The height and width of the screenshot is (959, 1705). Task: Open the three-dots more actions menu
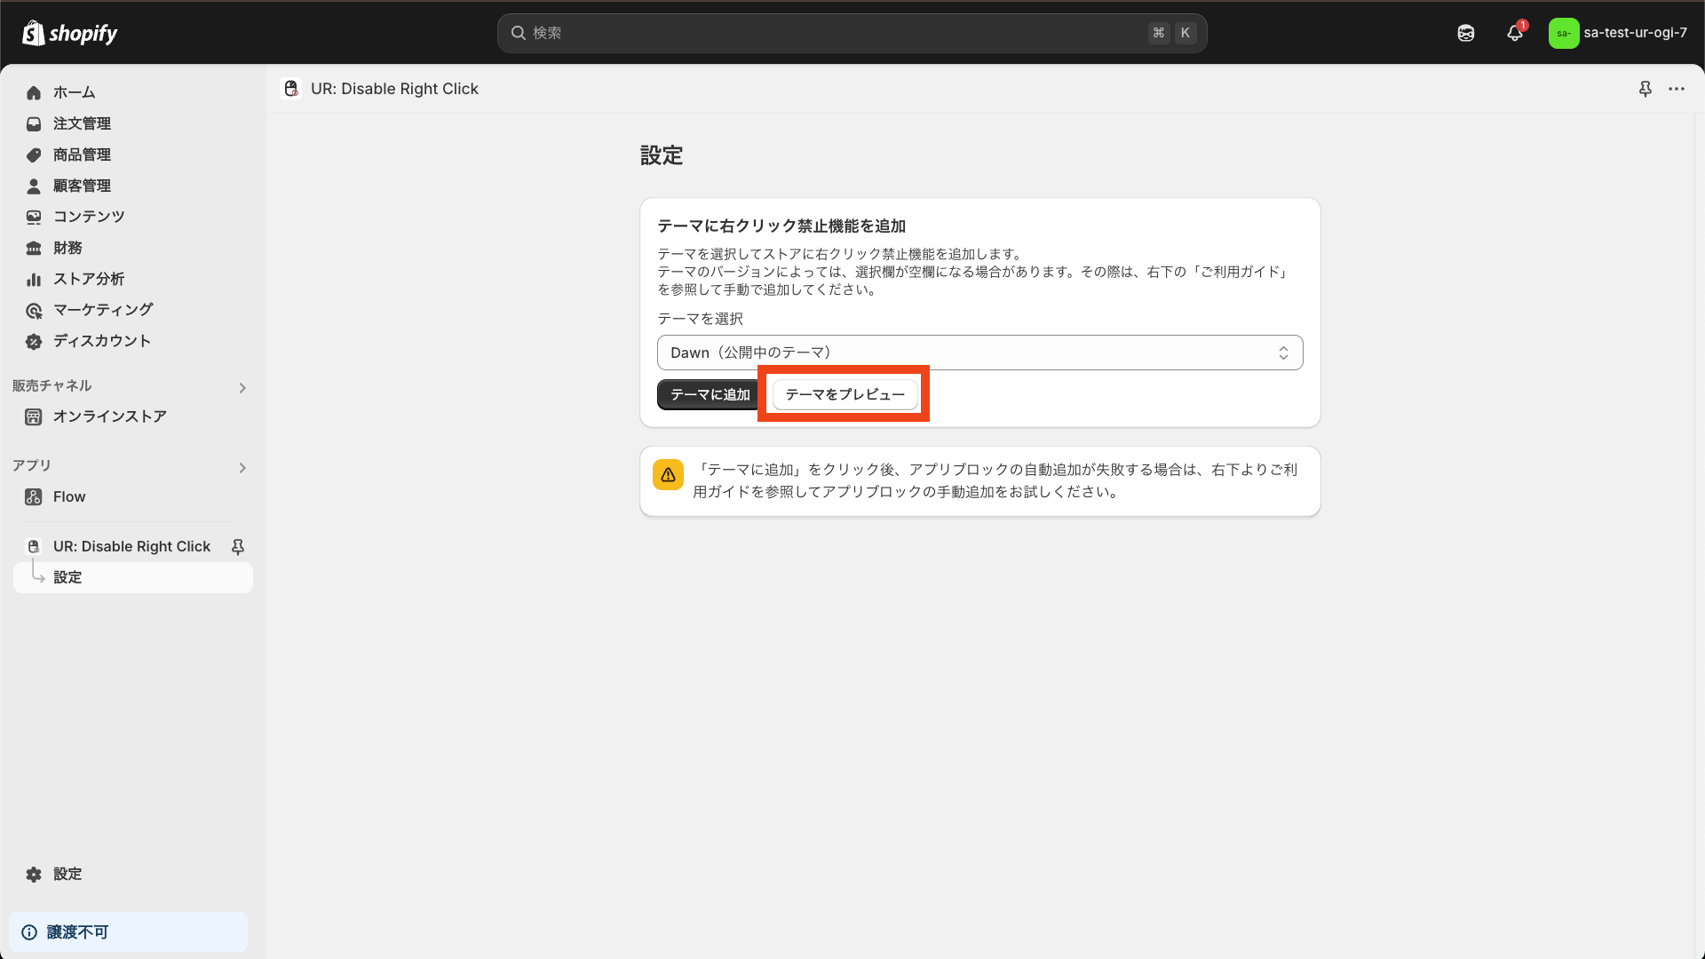(1677, 89)
